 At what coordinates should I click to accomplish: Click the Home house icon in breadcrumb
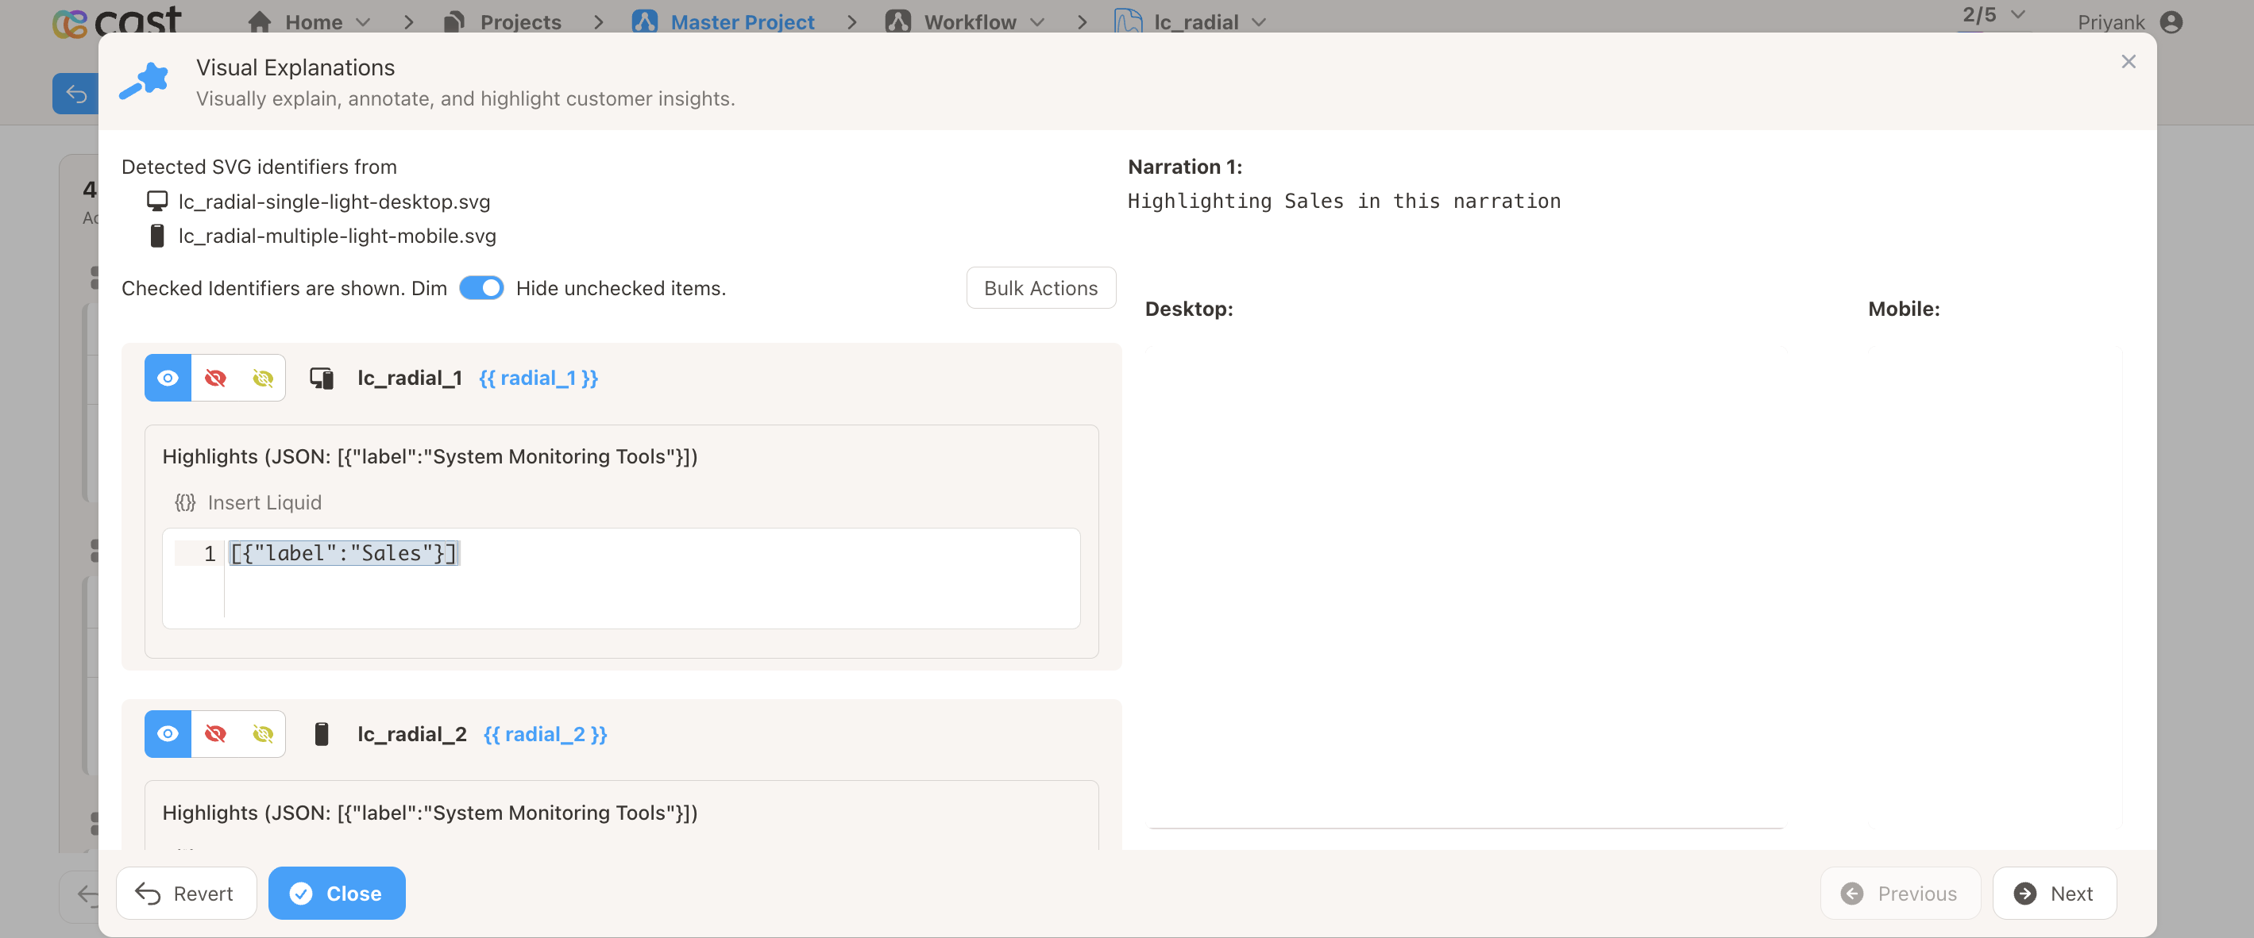pyautogui.click(x=259, y=22)
